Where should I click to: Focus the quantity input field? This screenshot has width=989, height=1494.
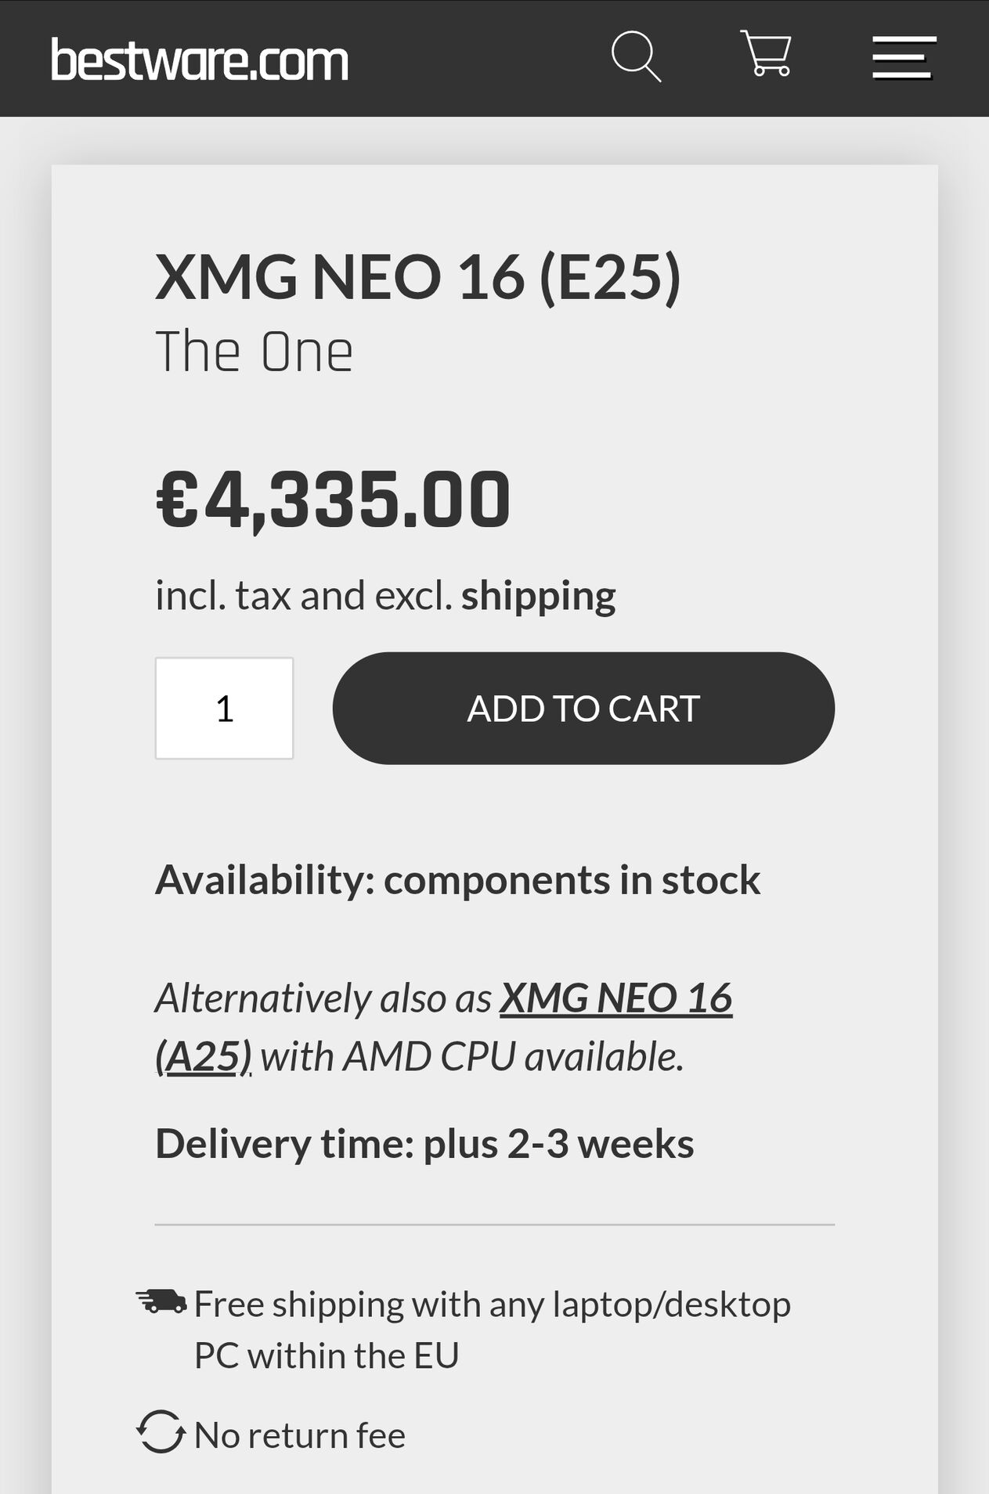[x=224, y=708]
